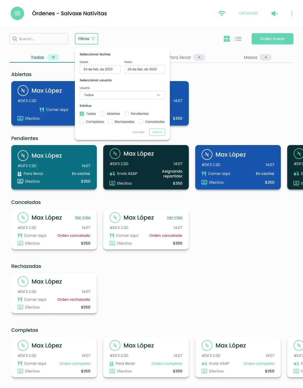The image size is (303, 388).
Task: Click the cash icon on Abiertas card
Action: tap(20, 118)
